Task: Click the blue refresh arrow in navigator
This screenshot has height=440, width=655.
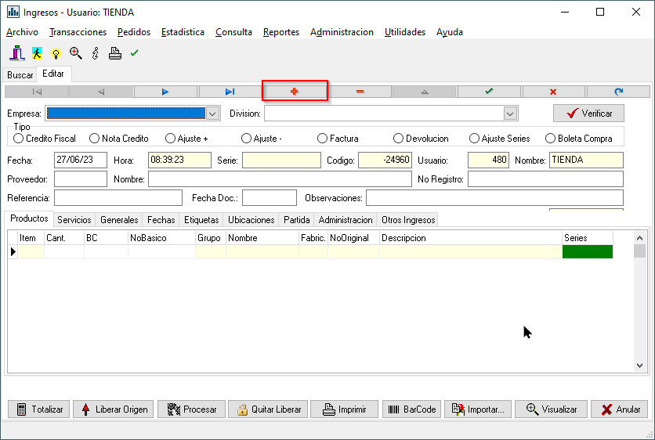Action: 618,92
